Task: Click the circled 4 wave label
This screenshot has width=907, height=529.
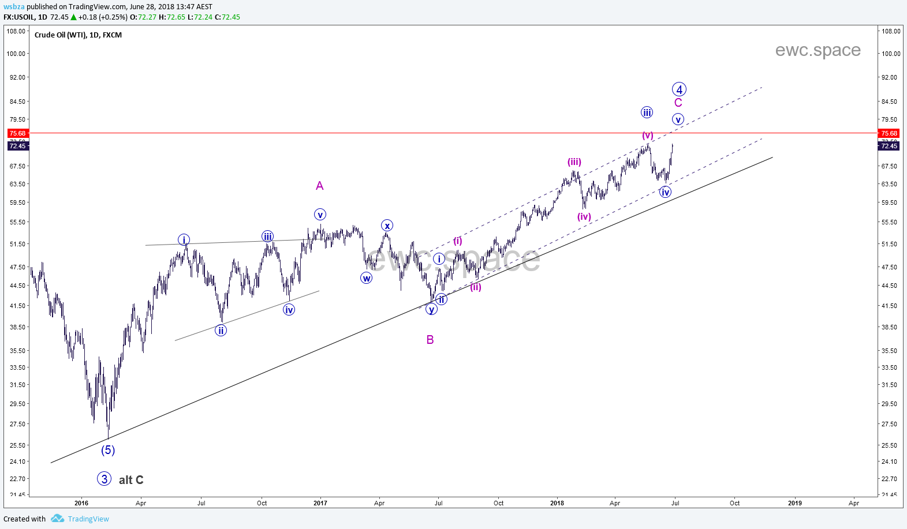Action: point(679,89)
